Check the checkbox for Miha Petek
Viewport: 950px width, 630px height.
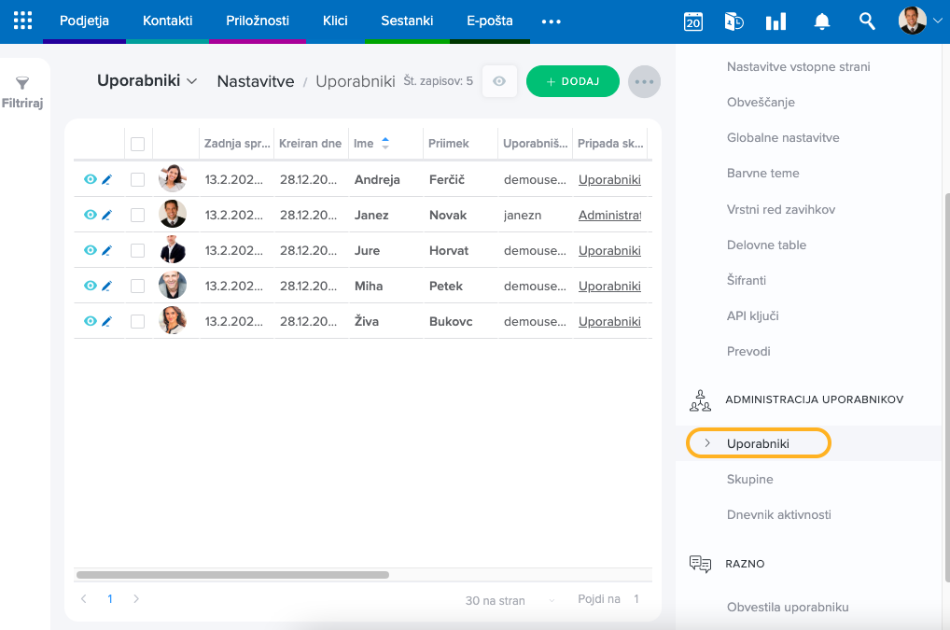coord(138,286)
